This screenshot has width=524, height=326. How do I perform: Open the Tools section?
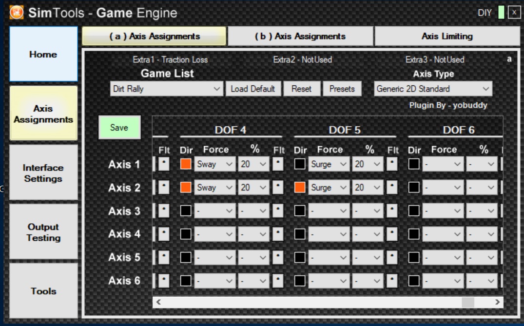coord(43,291)
